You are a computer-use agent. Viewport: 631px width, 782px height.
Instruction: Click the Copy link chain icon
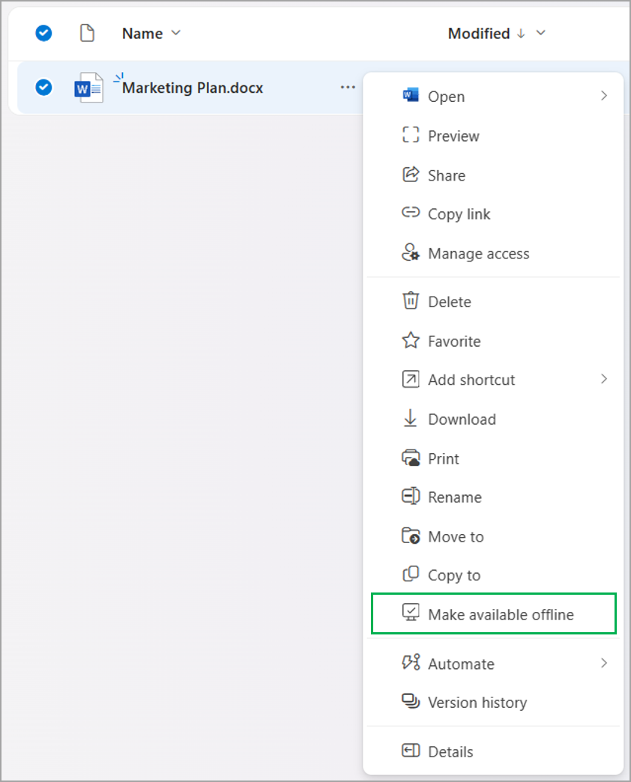[411, 213]
